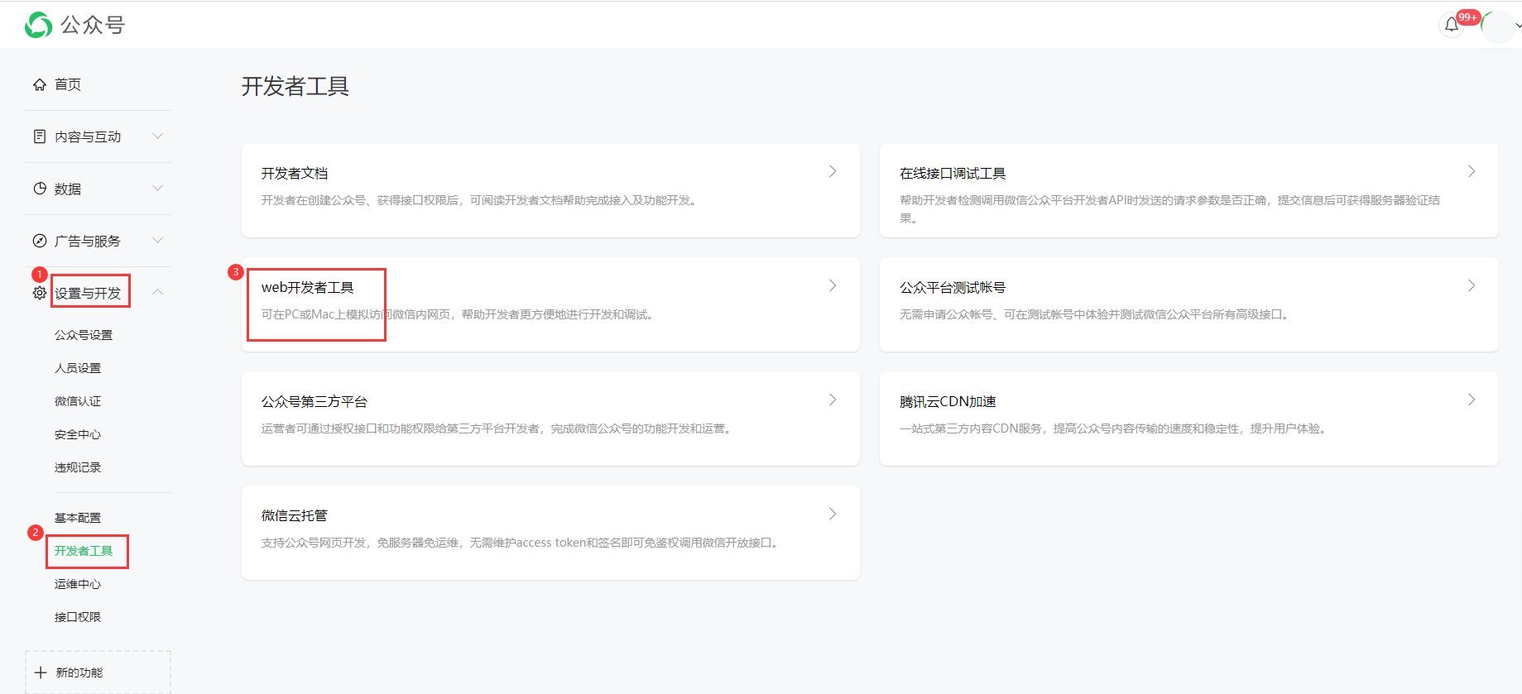Open 运维中心 submenu item
Image resolution: width=1522 pixels, height=694 pixels.
point(78,584)
